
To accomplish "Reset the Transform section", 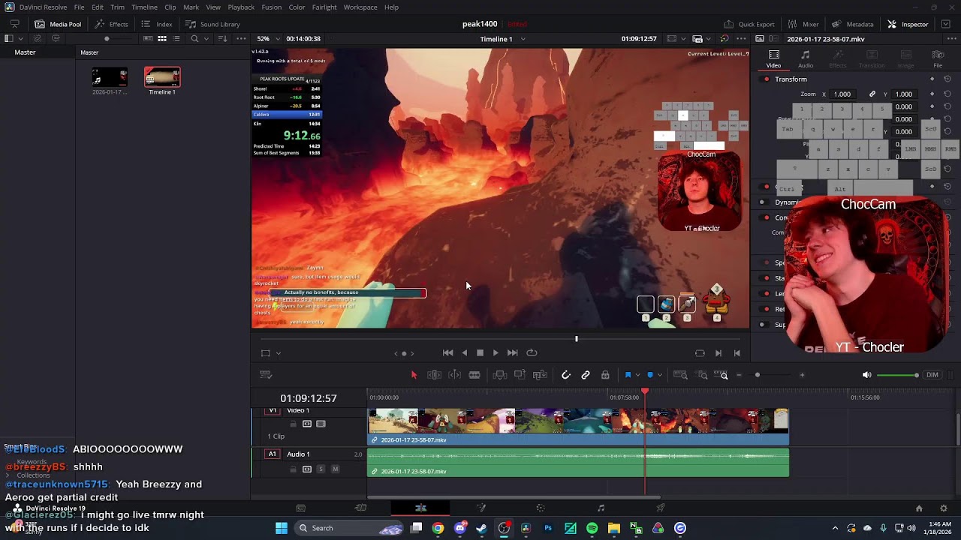I will point(947,79).
